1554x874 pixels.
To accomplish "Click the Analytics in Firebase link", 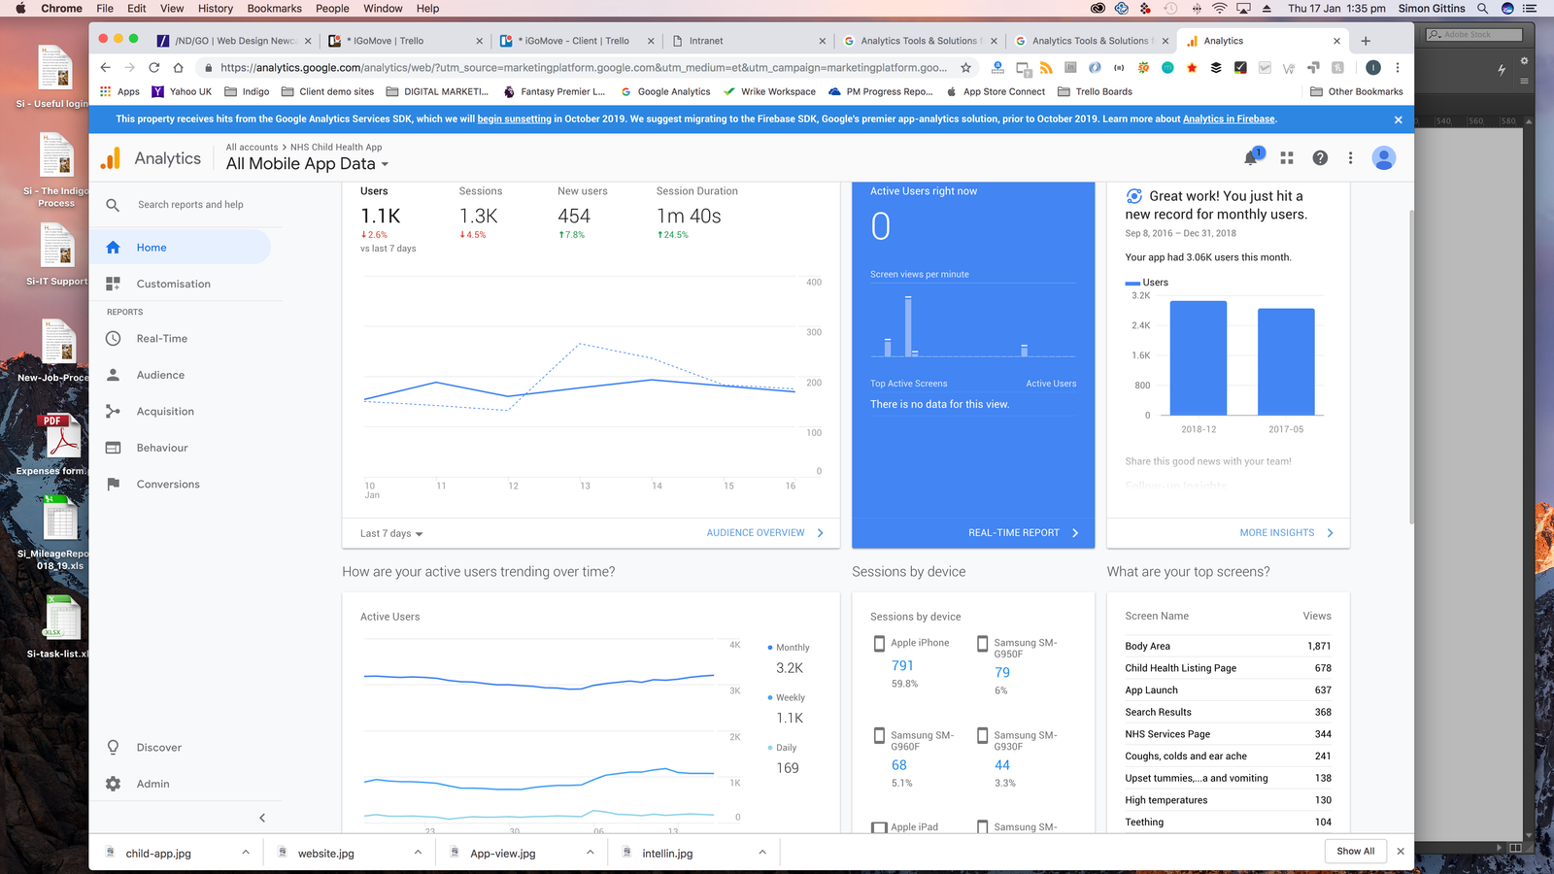I will coord(1229,119).
